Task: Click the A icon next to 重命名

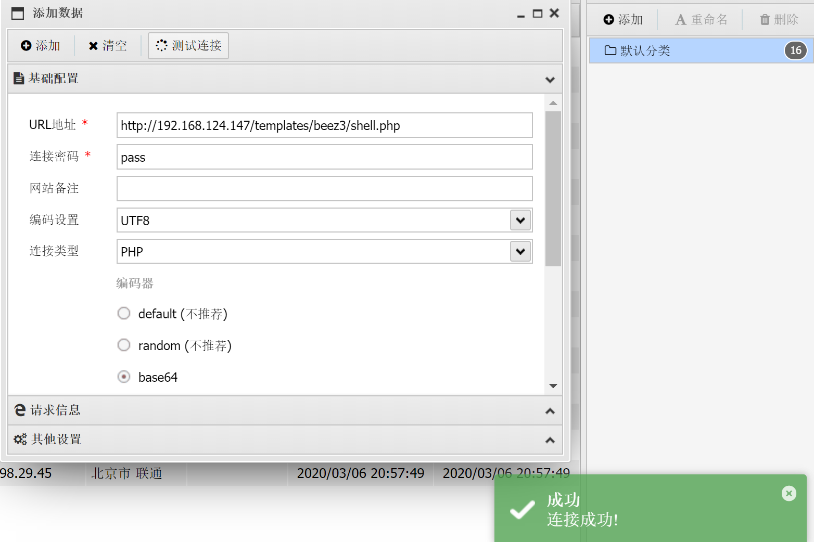Action: [x=681, y=20]
